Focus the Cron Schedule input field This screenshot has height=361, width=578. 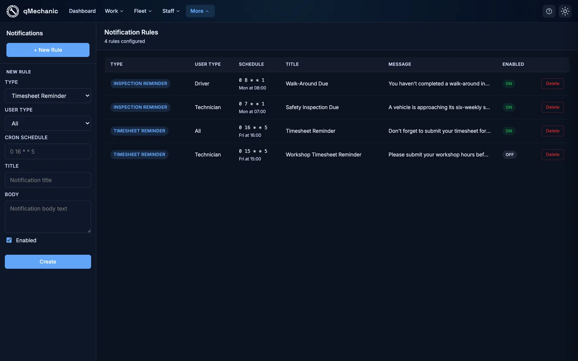48,152
